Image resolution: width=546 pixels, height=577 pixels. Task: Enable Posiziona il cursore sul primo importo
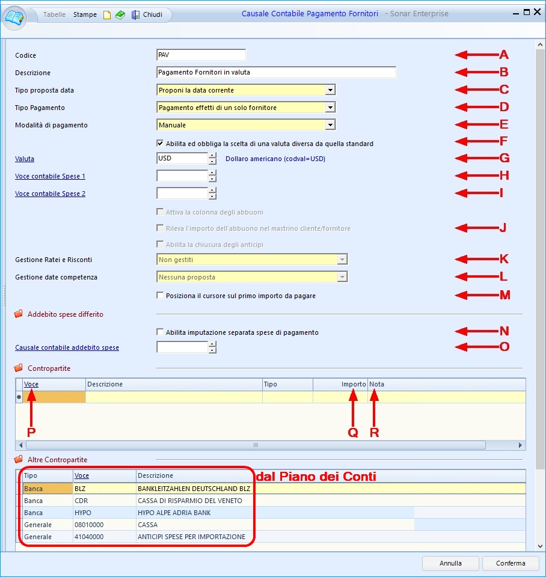(160, 296)
